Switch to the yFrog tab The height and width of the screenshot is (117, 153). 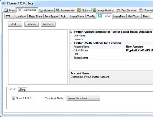tap(22, 90)
